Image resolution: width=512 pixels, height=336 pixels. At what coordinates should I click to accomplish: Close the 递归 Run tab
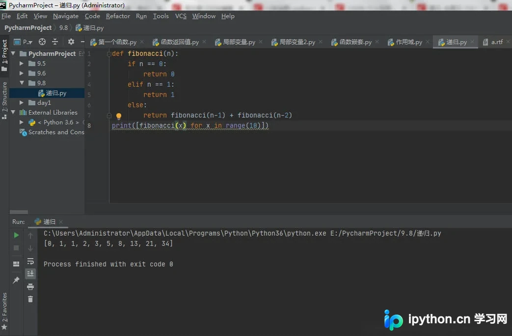(x=61, y=221)
